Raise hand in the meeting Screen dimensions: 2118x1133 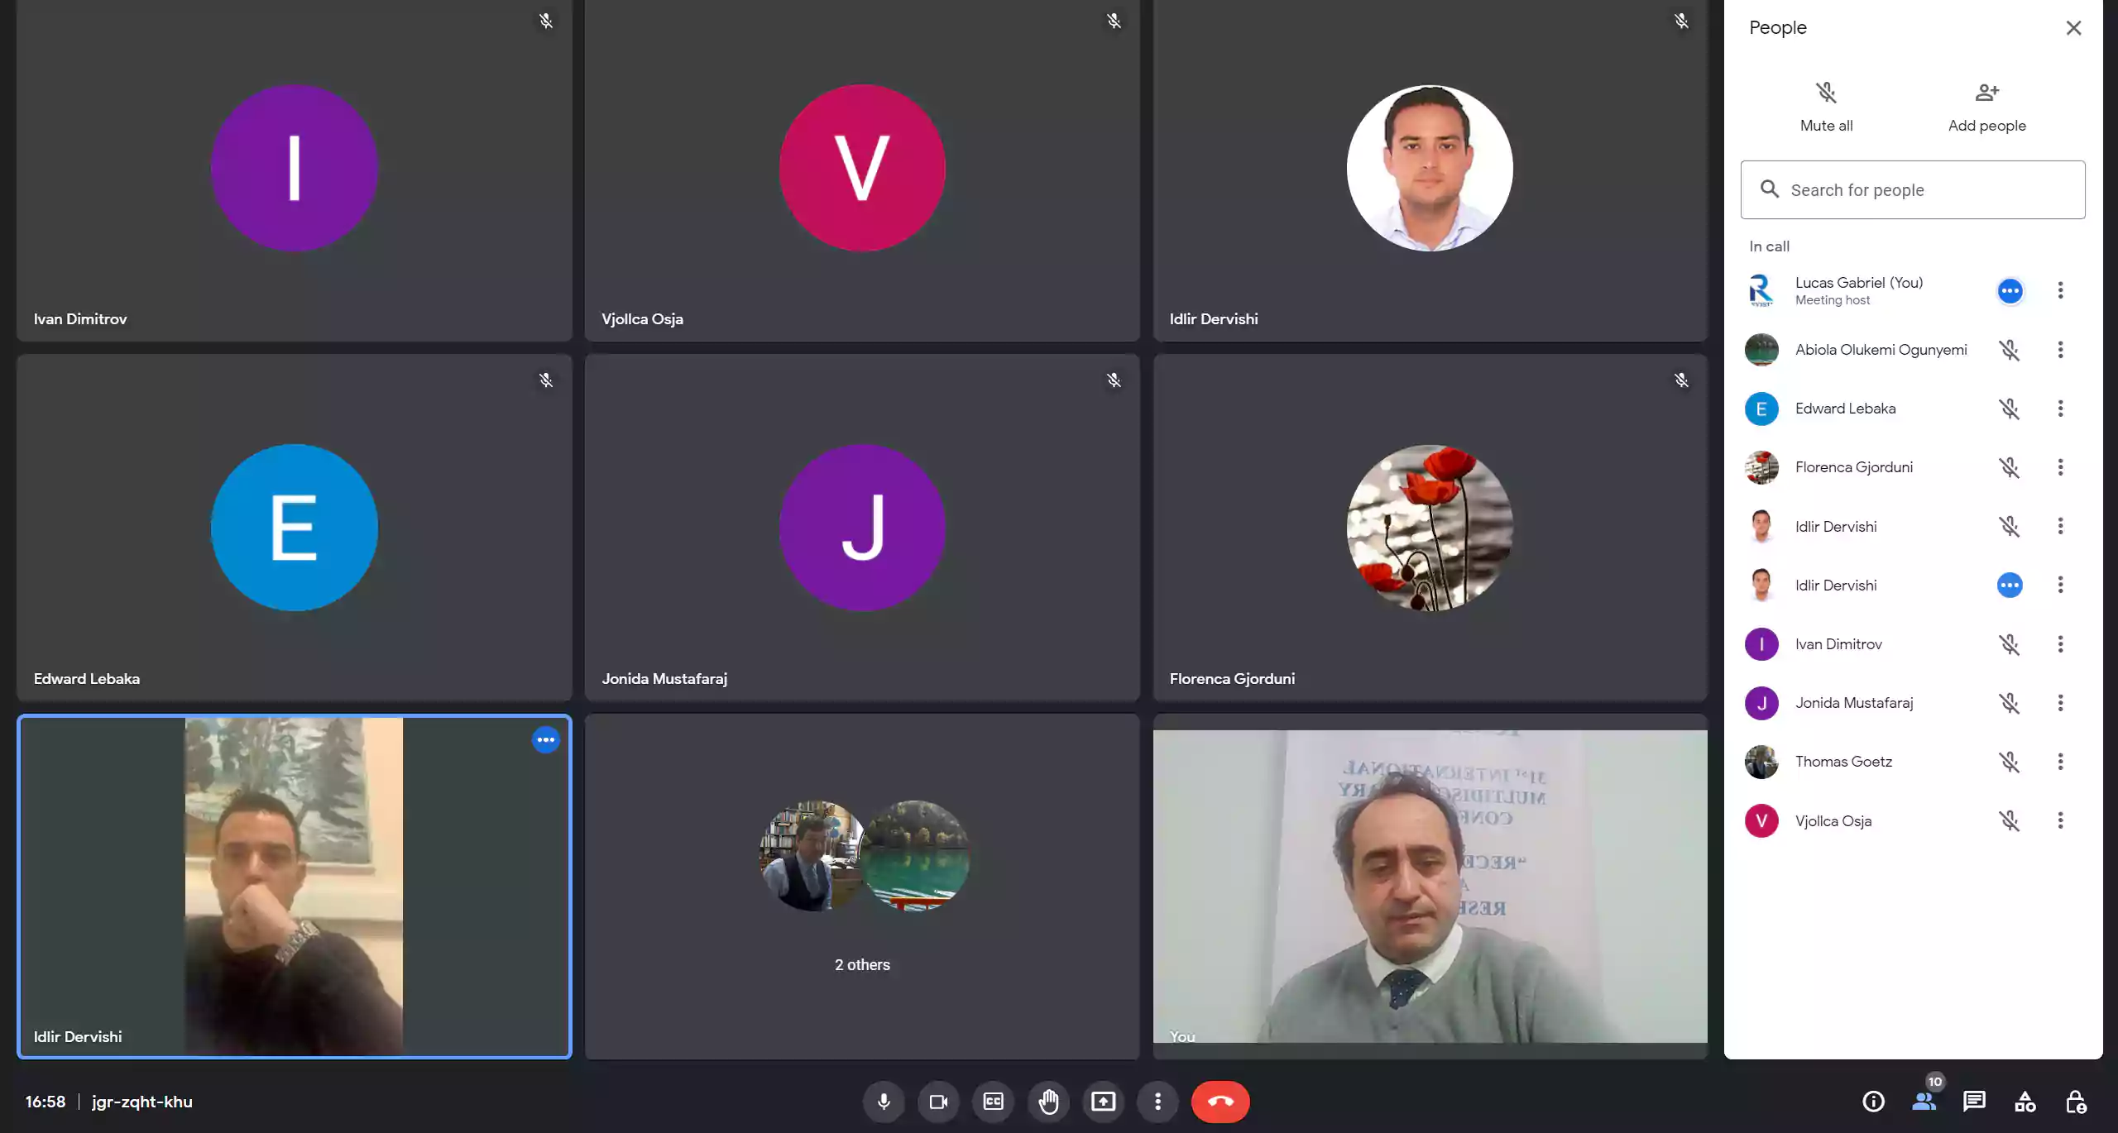pyautogui.click(x=1048, y=1102)
